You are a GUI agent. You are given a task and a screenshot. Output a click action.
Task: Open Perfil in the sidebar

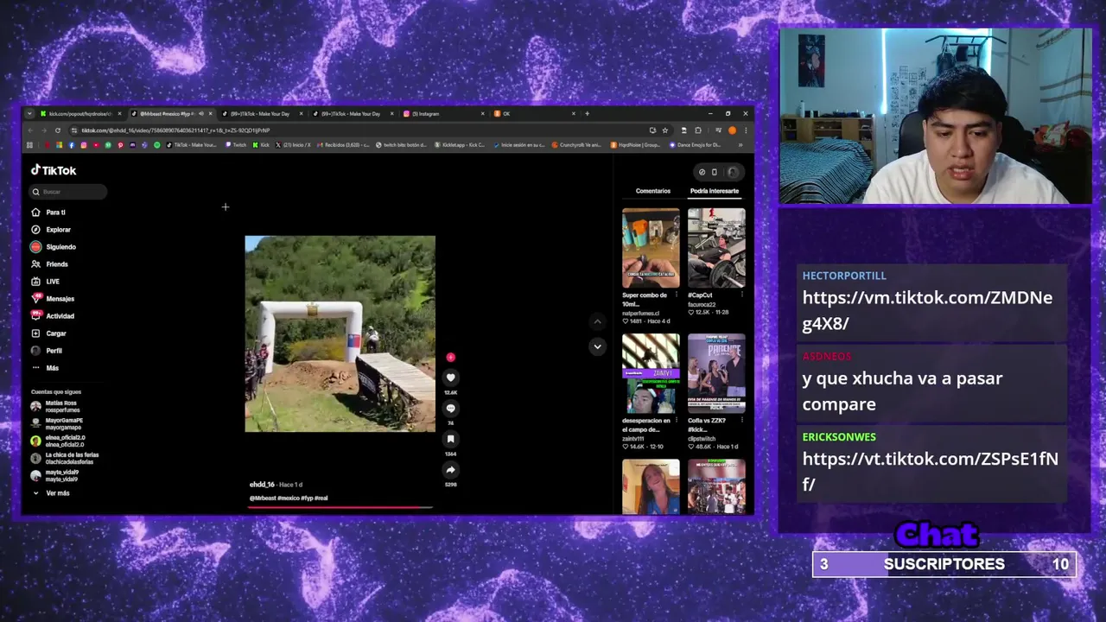coord(47,351)
